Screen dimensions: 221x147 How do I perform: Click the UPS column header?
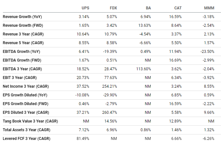coord(84,7)
